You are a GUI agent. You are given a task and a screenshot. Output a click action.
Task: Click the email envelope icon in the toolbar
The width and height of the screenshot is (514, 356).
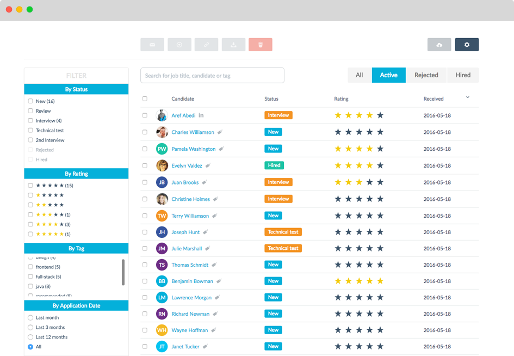[x=152, y=45]
